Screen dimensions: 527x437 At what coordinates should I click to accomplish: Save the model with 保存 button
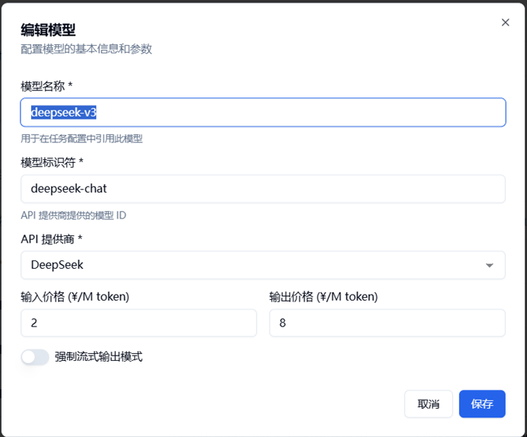coord(481,404)
